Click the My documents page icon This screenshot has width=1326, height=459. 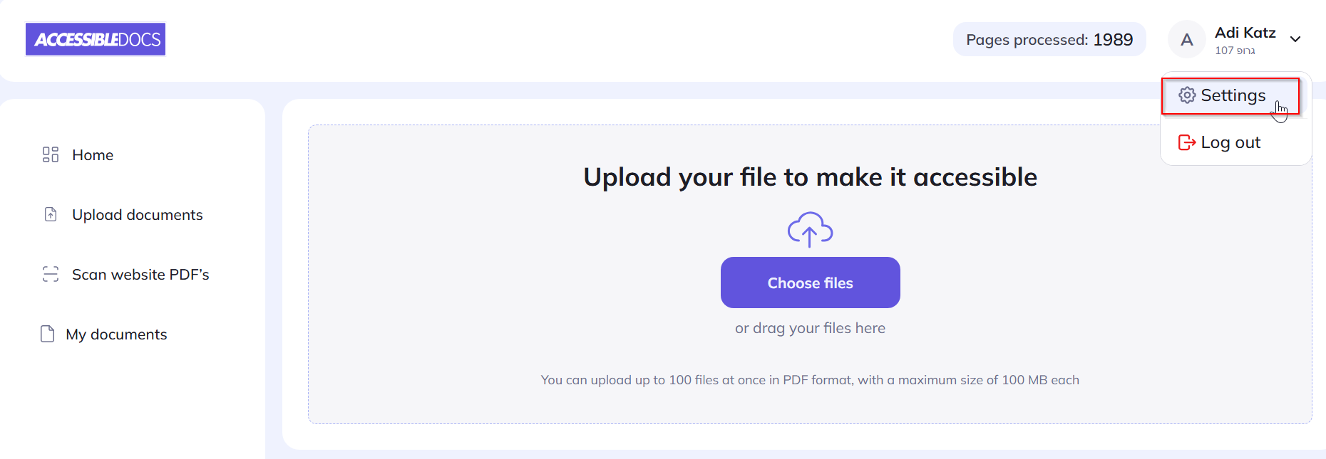tap(48, 334)
